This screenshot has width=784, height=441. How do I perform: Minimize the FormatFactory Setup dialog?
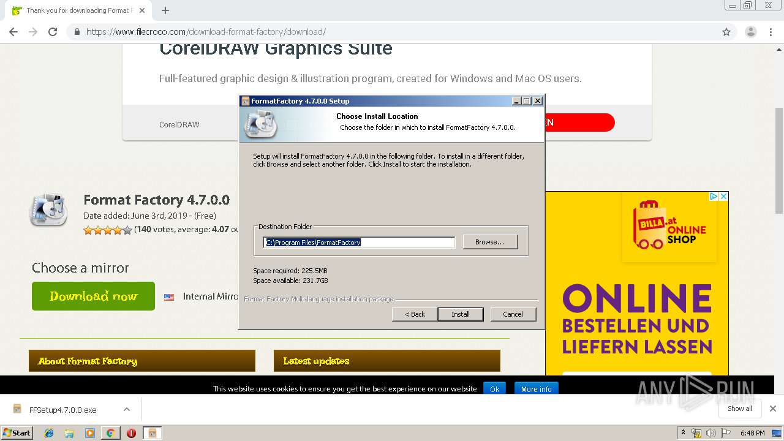(516, 101)
